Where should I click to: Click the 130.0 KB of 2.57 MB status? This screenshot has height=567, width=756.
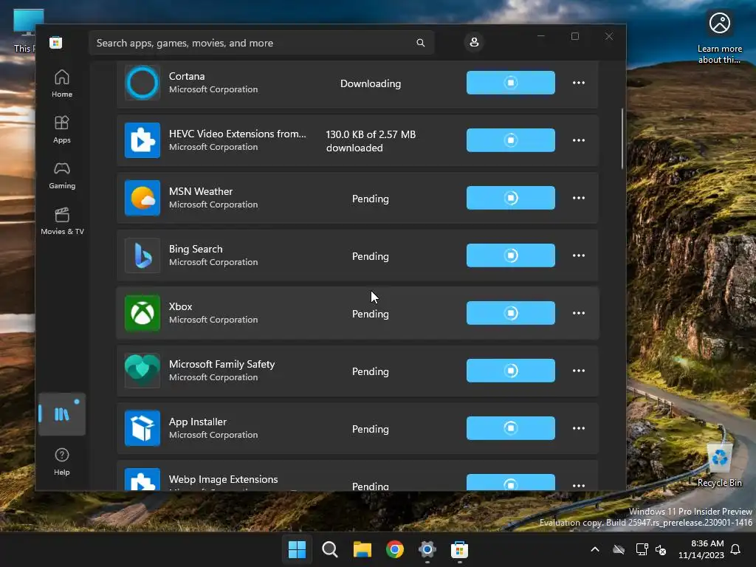coord(371,141)
